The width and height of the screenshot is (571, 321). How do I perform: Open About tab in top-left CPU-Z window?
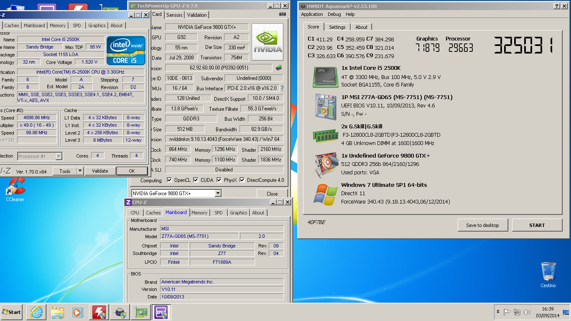117,25
